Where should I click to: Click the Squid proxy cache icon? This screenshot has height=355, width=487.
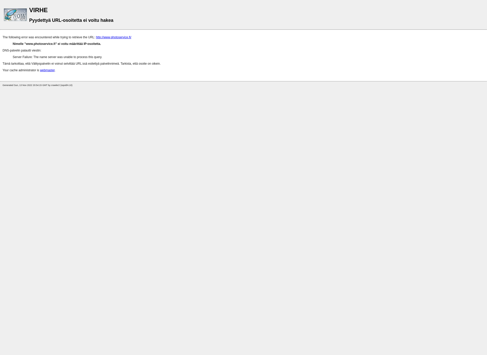pos(15,14)
